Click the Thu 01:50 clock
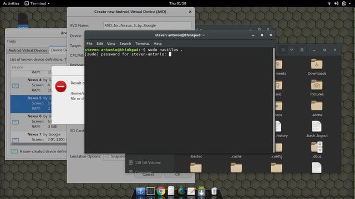The height and width of the screenshot is (199, 355). click(x=177, y=3)
